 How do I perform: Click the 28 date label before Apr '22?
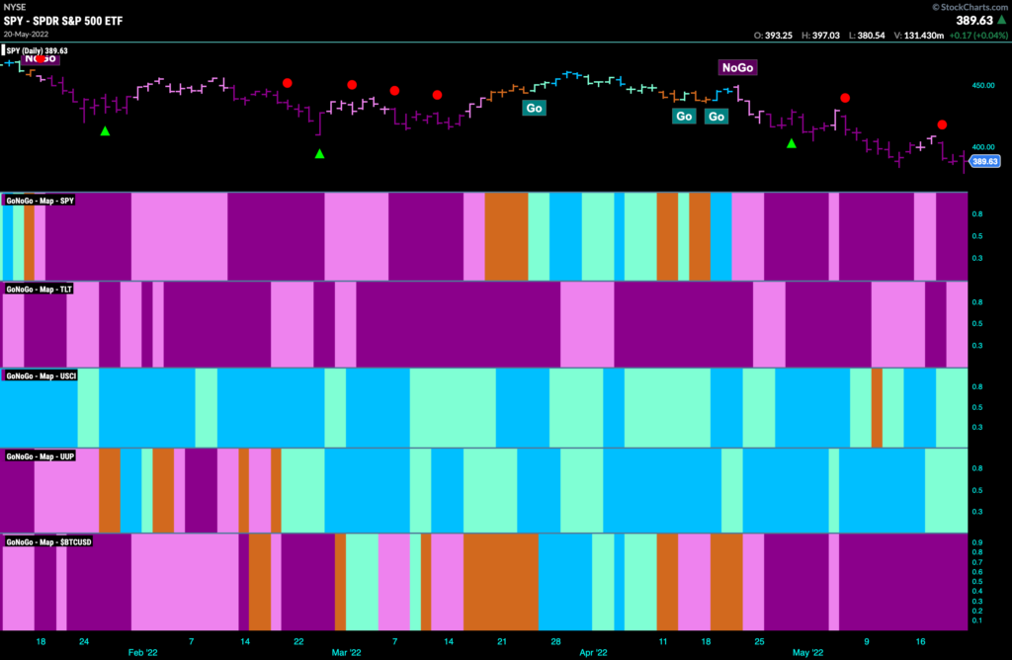[x=555, y=641]
